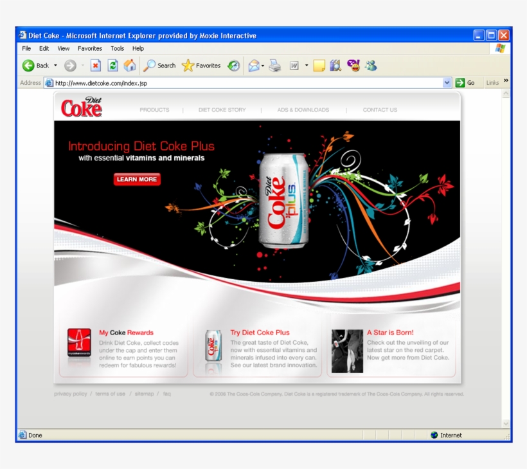The image size is (527, 469).
Task: Open the Yahoo Messenger smiley icon
Action: coord(353,66)
